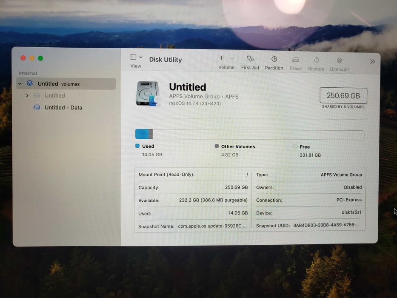This screenshot has height=298, width=397.
Task: Click the macOS 14.7.4 (23H420) text
Action: [195, 103]
